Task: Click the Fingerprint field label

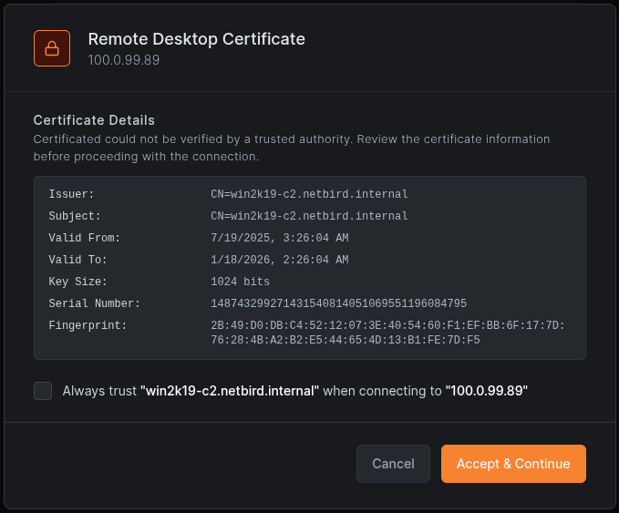Action: (88, 325)
